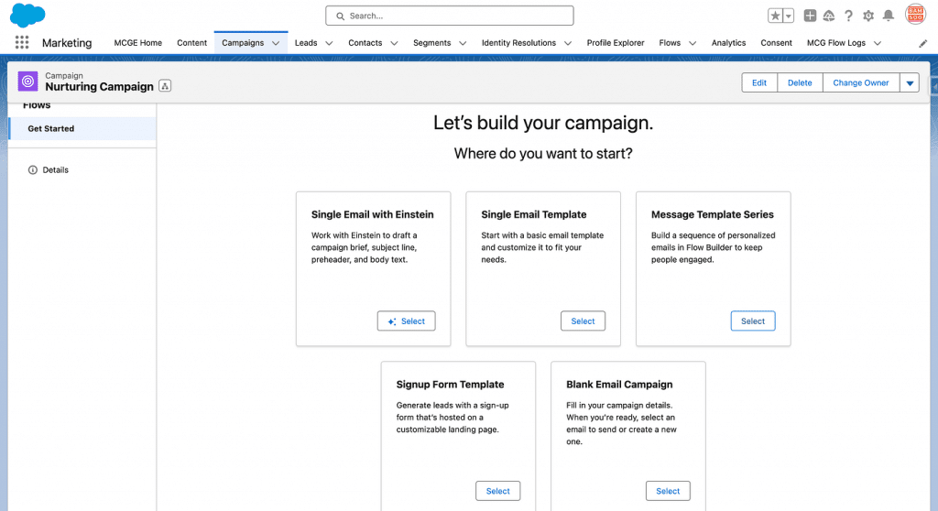Expand the Campaigns tab chevron
The height and width of the screenshot is (511, 938).
tap(276, 43)
